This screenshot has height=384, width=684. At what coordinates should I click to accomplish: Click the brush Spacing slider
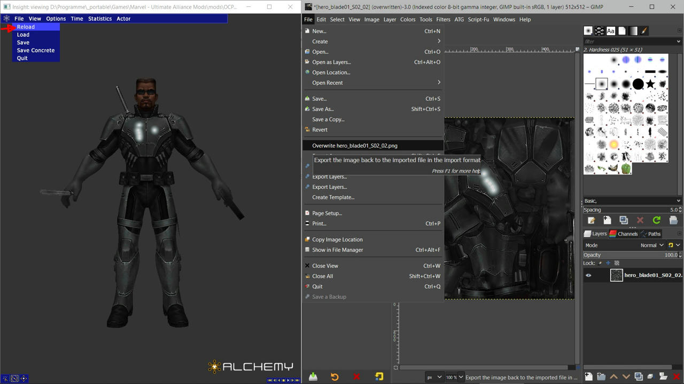[632, 210]
